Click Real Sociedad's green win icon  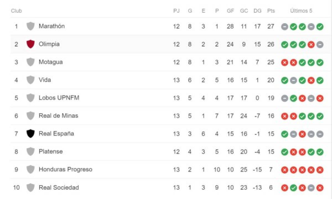click(x=293, y=188)
